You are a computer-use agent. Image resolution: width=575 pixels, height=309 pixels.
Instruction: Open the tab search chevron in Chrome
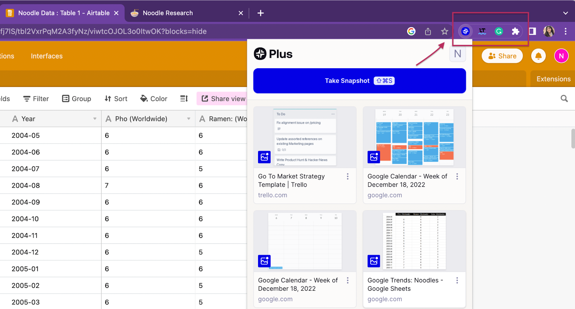565,13
